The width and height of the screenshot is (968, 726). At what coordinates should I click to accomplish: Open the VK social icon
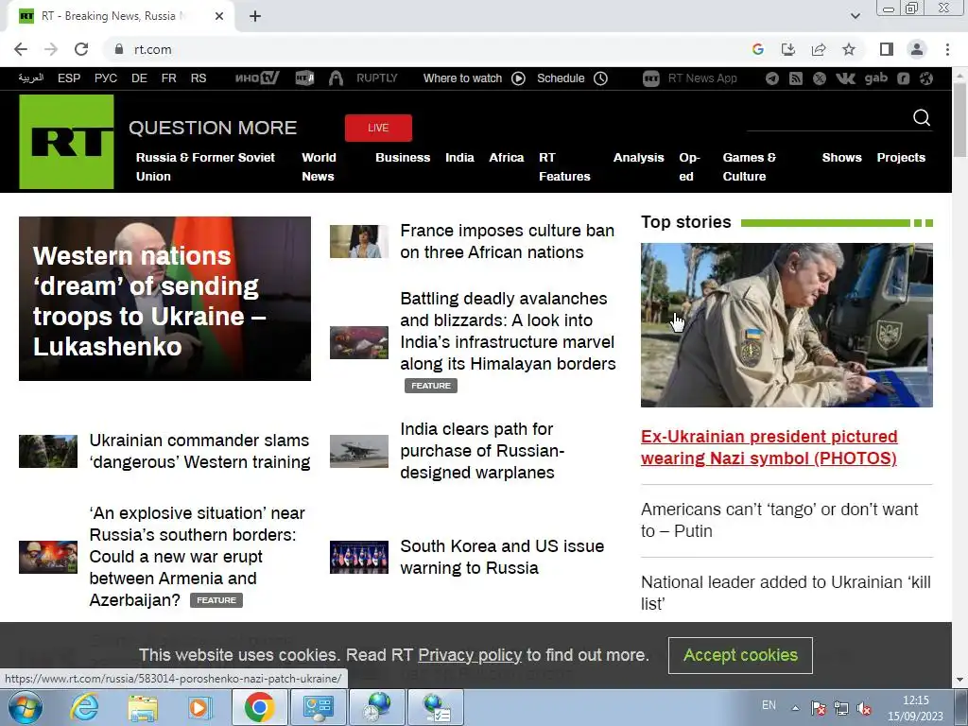(x=845, y=78)
